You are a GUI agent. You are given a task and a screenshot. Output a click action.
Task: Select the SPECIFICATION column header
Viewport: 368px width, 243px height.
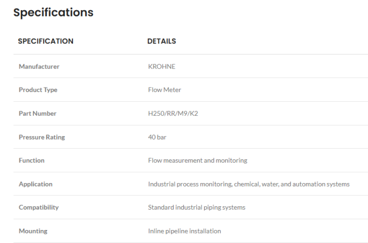point(45,41)
